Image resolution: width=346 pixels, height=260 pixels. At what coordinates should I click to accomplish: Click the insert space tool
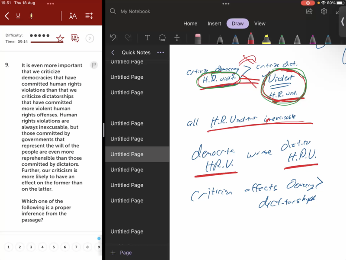pyautogui.click(x=176, y=38)
